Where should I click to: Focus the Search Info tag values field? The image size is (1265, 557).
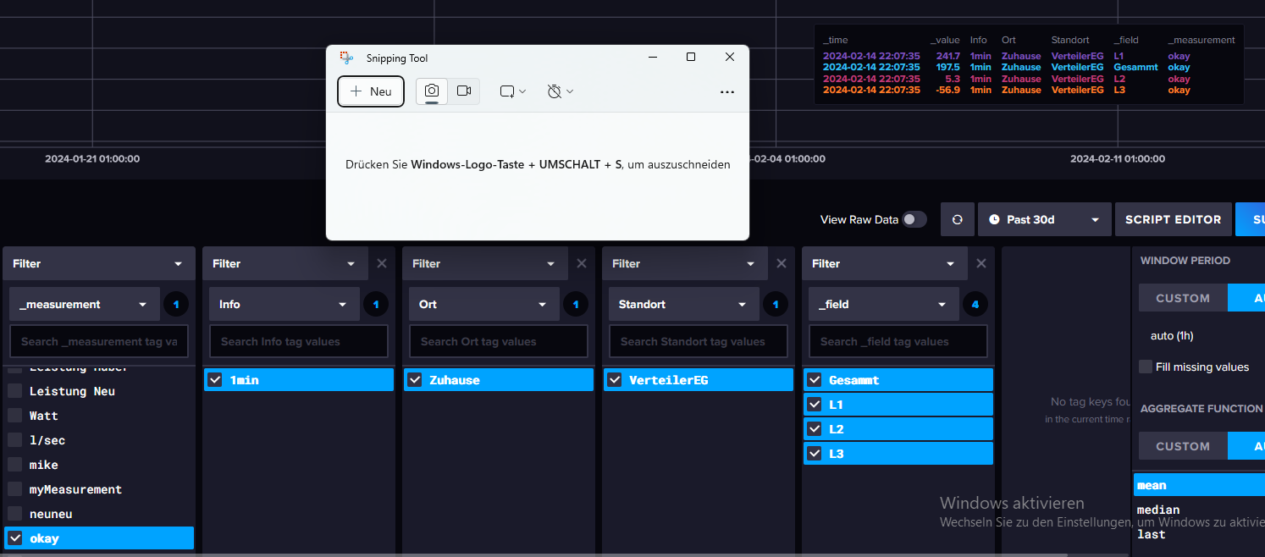[x=299, y=341]
